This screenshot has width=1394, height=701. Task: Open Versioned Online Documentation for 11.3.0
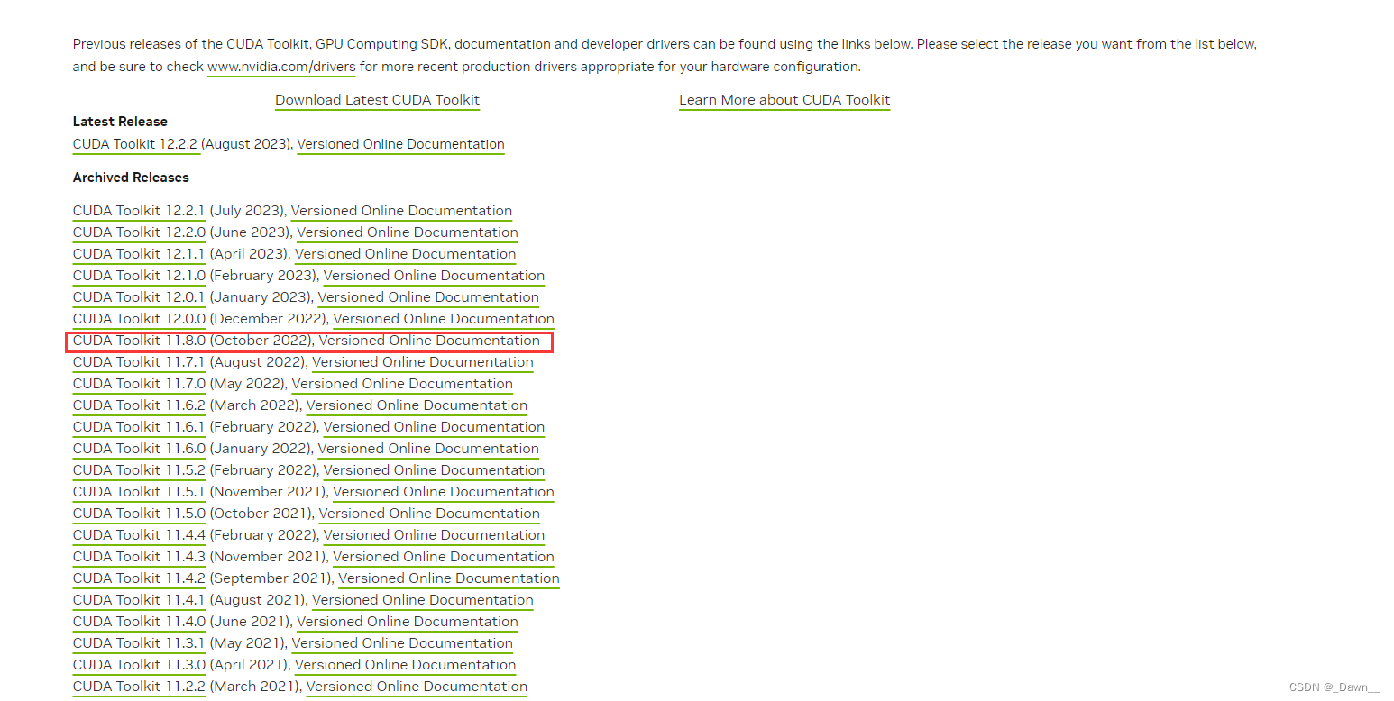[406, 665]
